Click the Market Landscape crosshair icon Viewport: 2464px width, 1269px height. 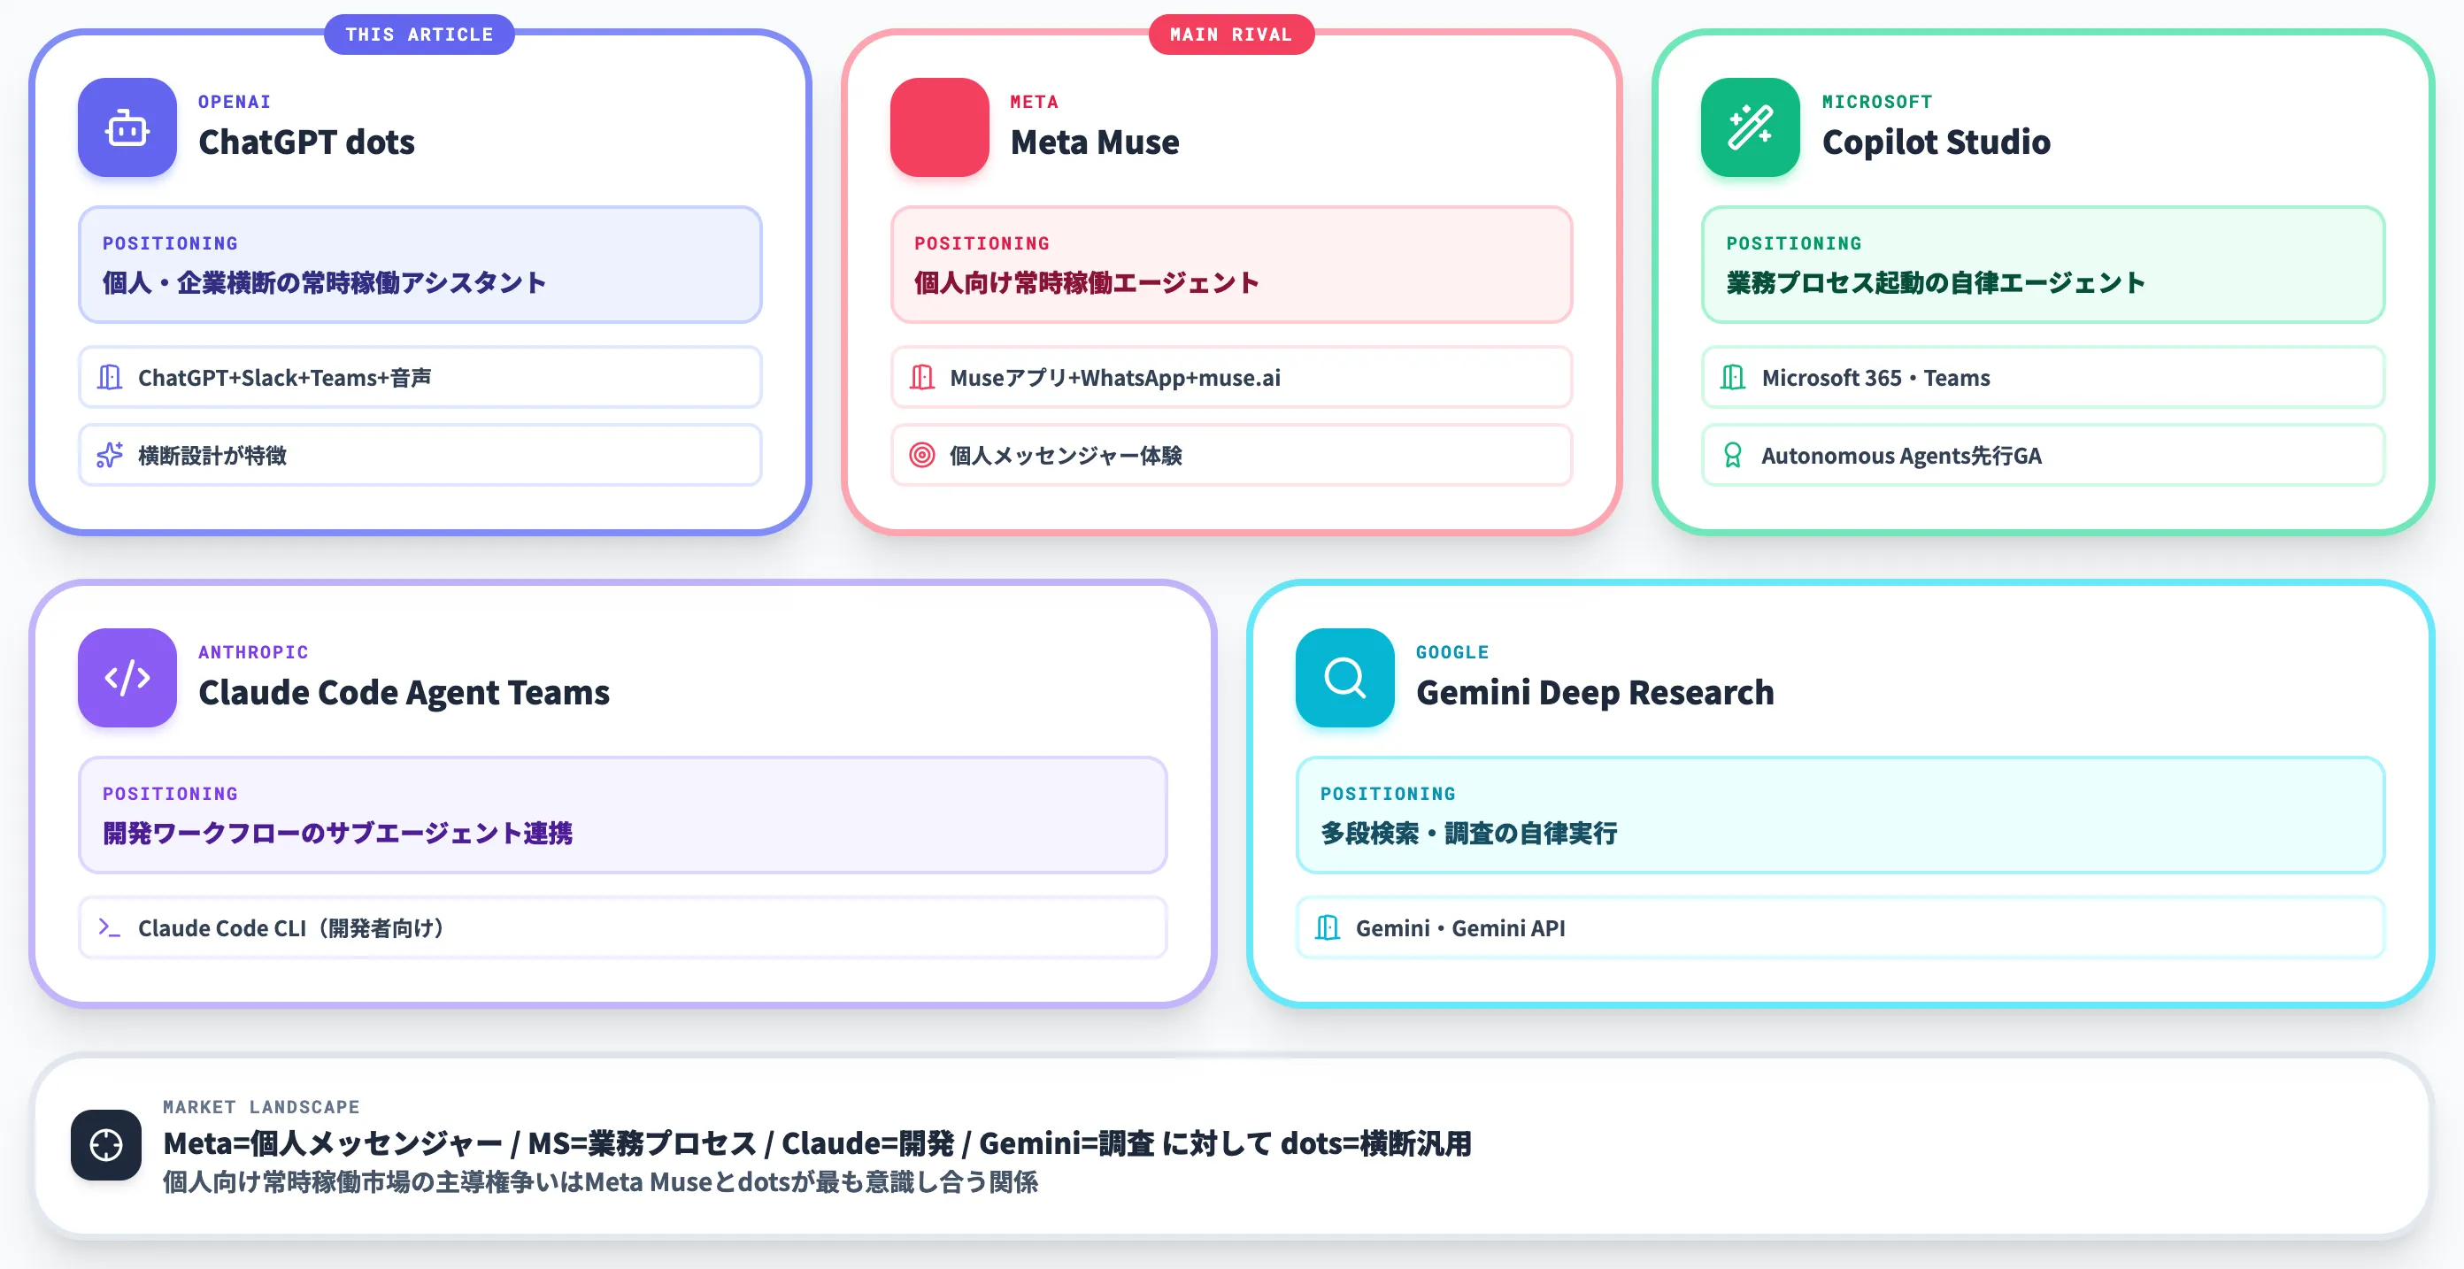pos(106,1143)
